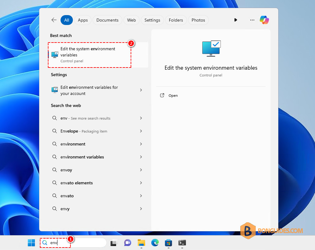Open Microsoft Store from the taskbar

(x=168, y=243)
